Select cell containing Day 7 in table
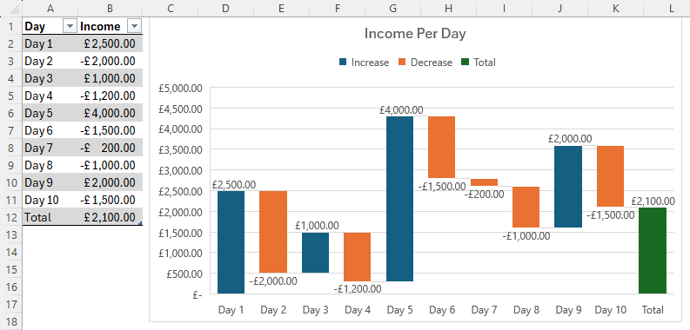The height and width of the screenshot is (330, 690). 50,148
